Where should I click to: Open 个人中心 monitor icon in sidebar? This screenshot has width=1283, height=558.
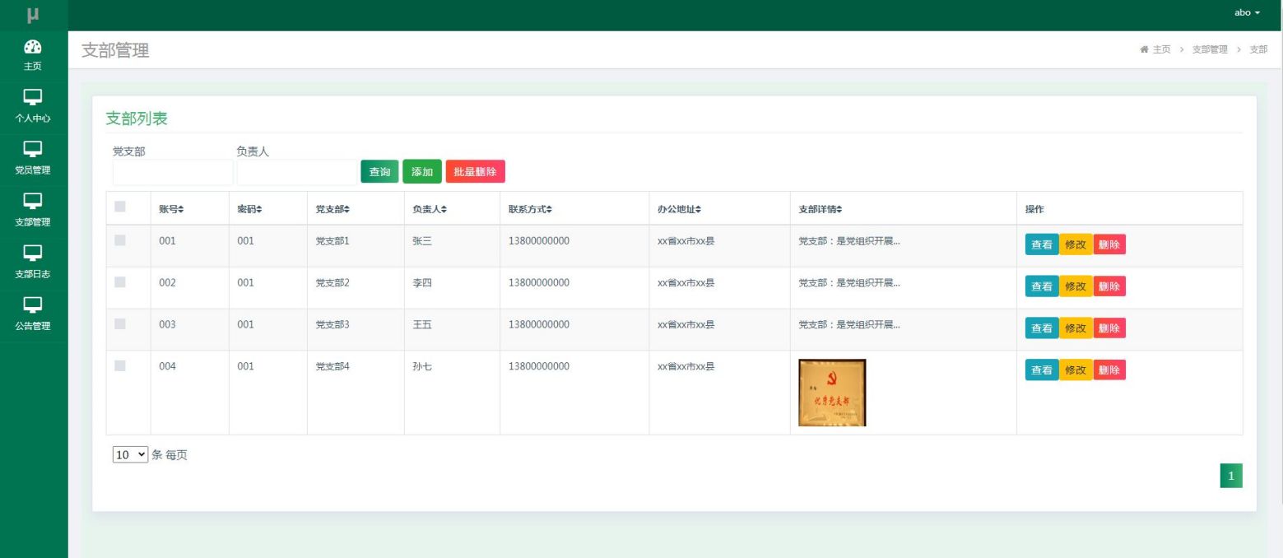[33, 98]
